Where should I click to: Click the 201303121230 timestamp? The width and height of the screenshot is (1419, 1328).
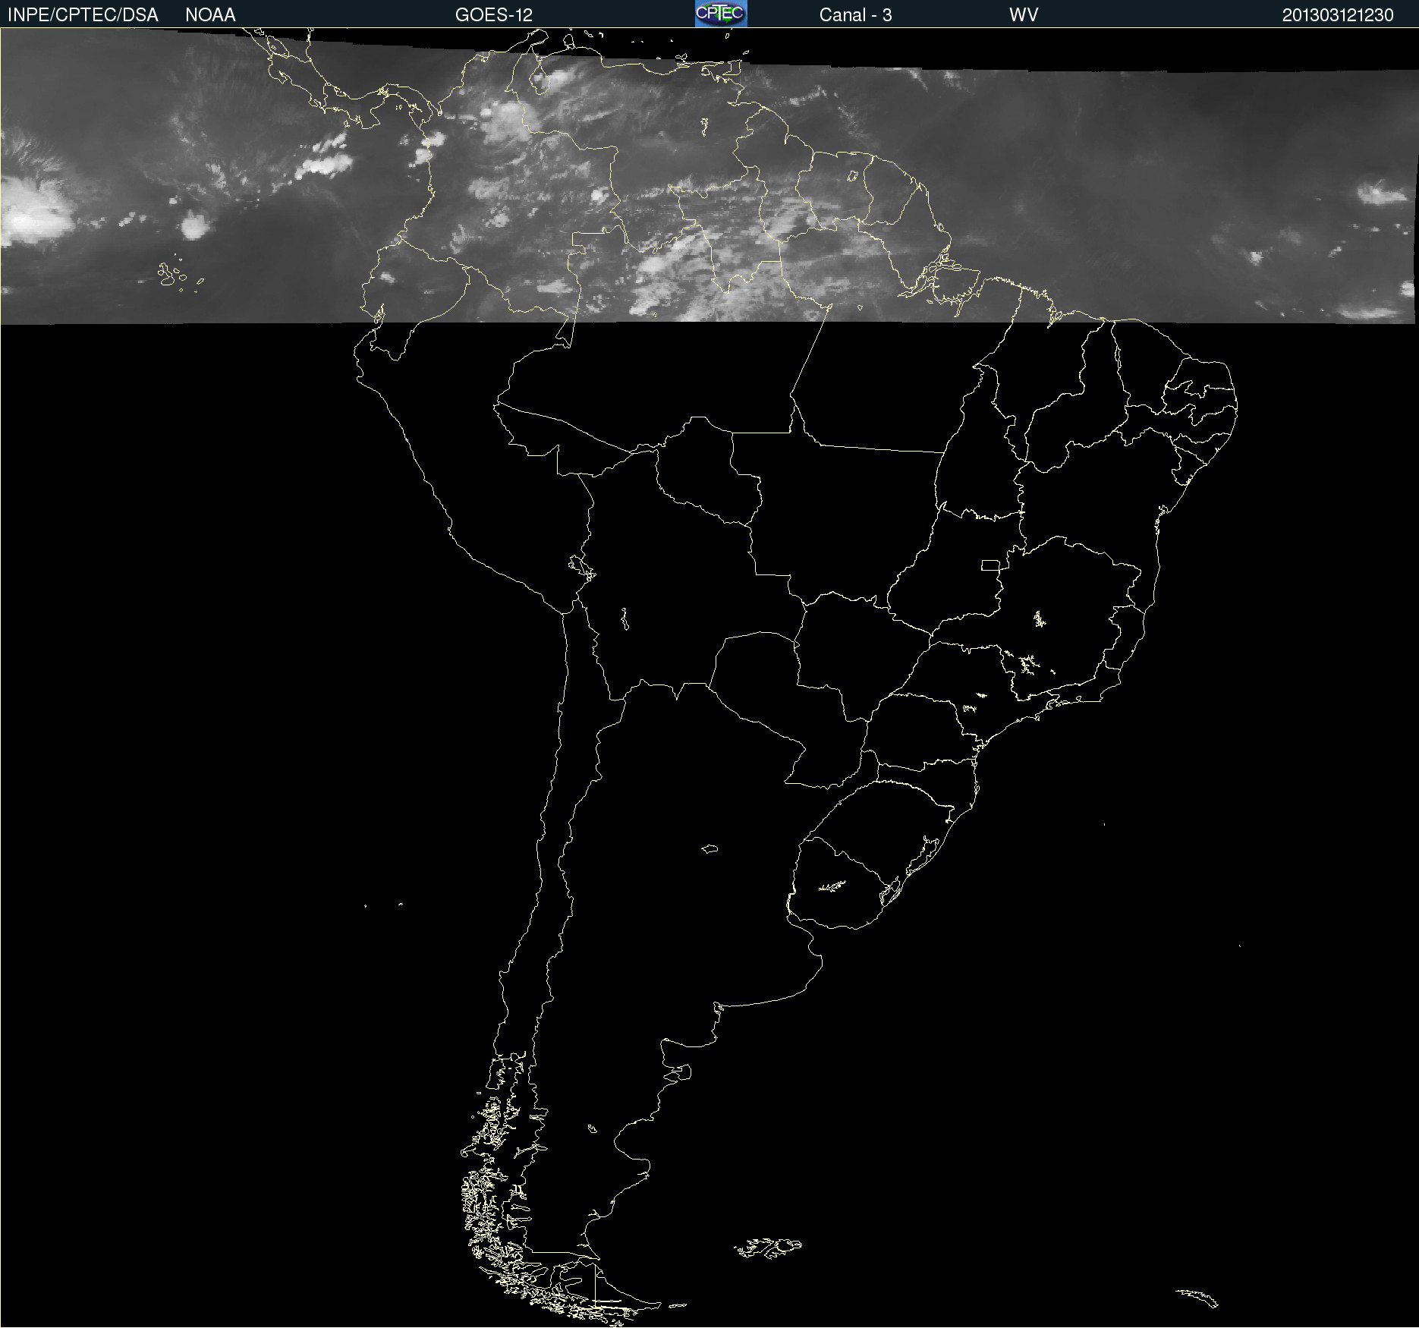click(x=1338, y=15)
